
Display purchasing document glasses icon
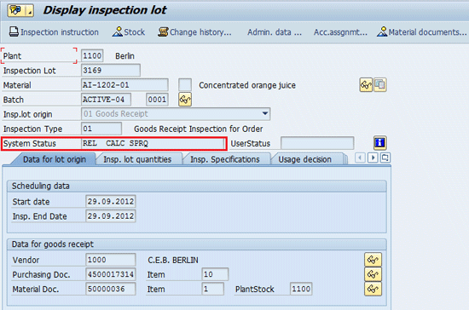tap(373, 274)
